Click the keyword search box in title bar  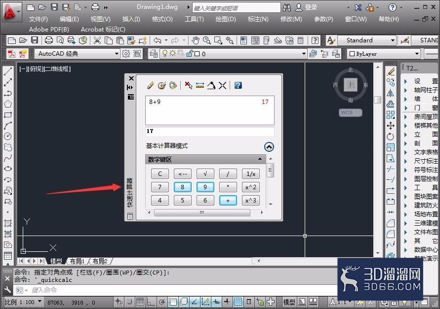click(236, 8)
